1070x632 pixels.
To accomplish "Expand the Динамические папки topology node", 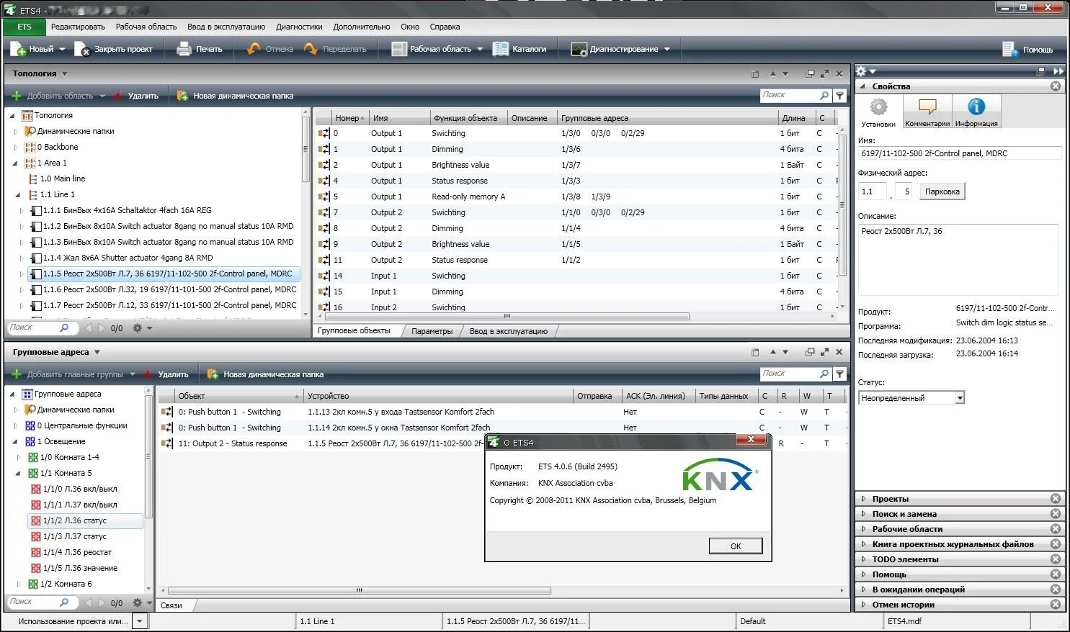I will point(16,131).
